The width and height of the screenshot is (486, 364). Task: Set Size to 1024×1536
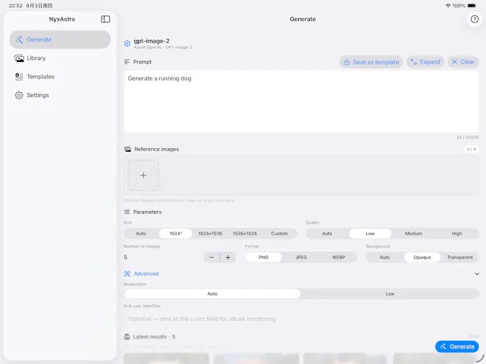click(x=210, y=234)
